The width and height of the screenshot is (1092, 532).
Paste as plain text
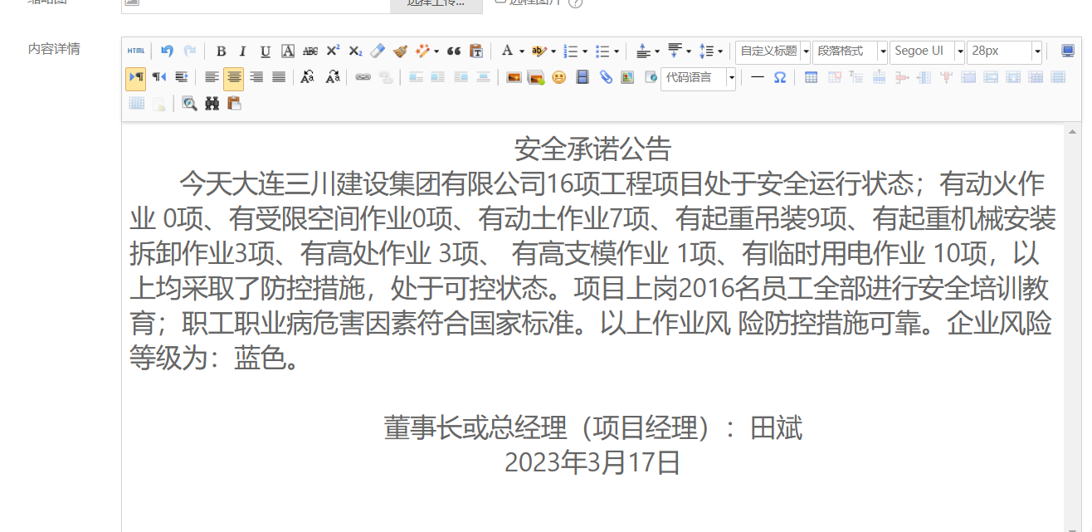[476, 51]
